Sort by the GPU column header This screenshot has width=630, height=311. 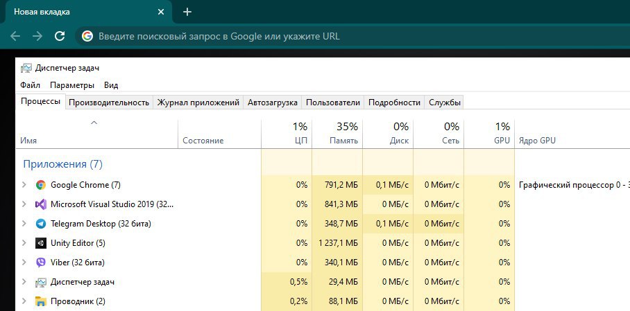489,134
